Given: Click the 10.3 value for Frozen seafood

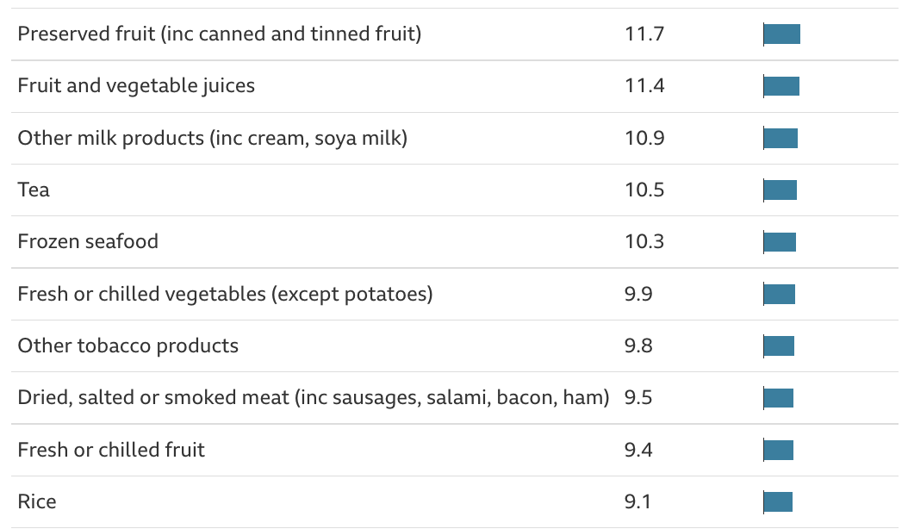Looking at the screenshot, I should [x=644, y=242].
